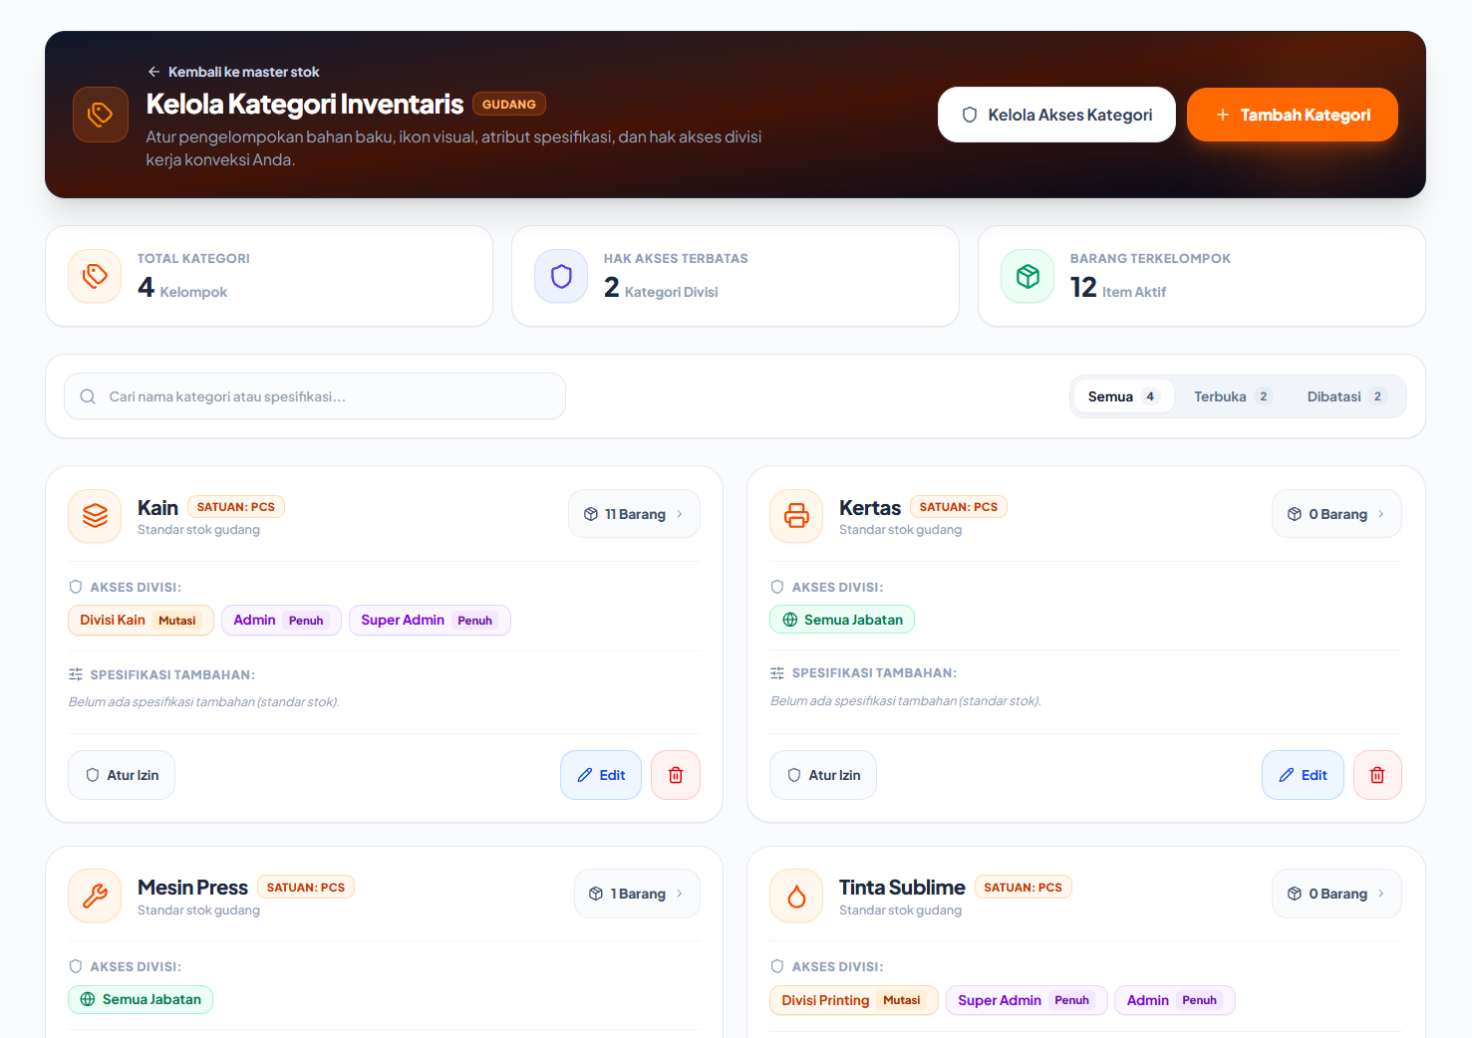1472x1038 pixels.
Task: Click Semua Jabatan badge in Mesin Press
Action: (x=141, y=999)
